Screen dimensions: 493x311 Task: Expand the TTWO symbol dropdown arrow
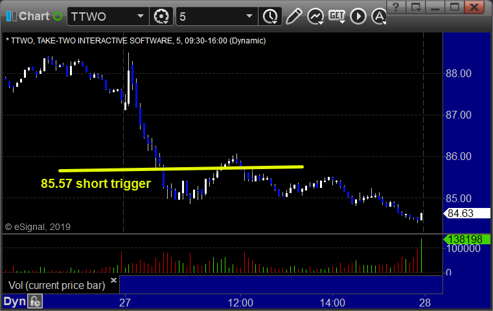click(x=141, y=16)
